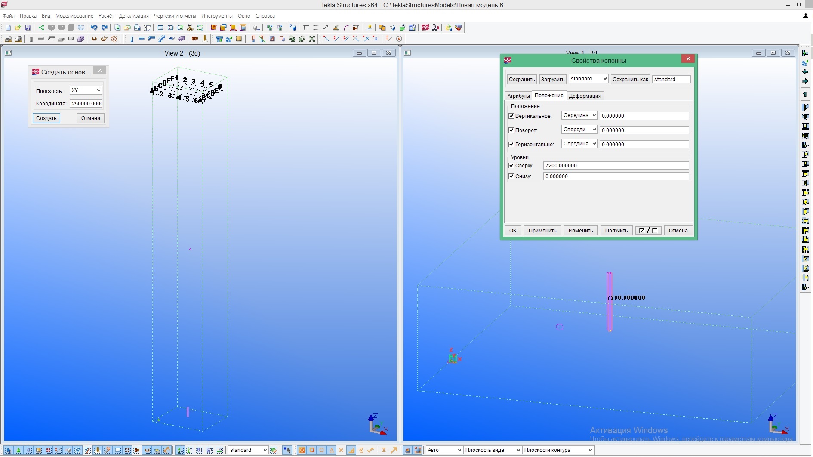This screenshot has height=457, width=813.
Task: Disable the Сверху level checkbox
Action: click(x=511, y=165)
